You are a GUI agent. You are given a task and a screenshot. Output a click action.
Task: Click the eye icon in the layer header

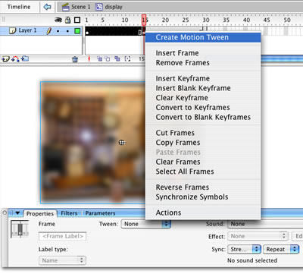tap(58, 20)
